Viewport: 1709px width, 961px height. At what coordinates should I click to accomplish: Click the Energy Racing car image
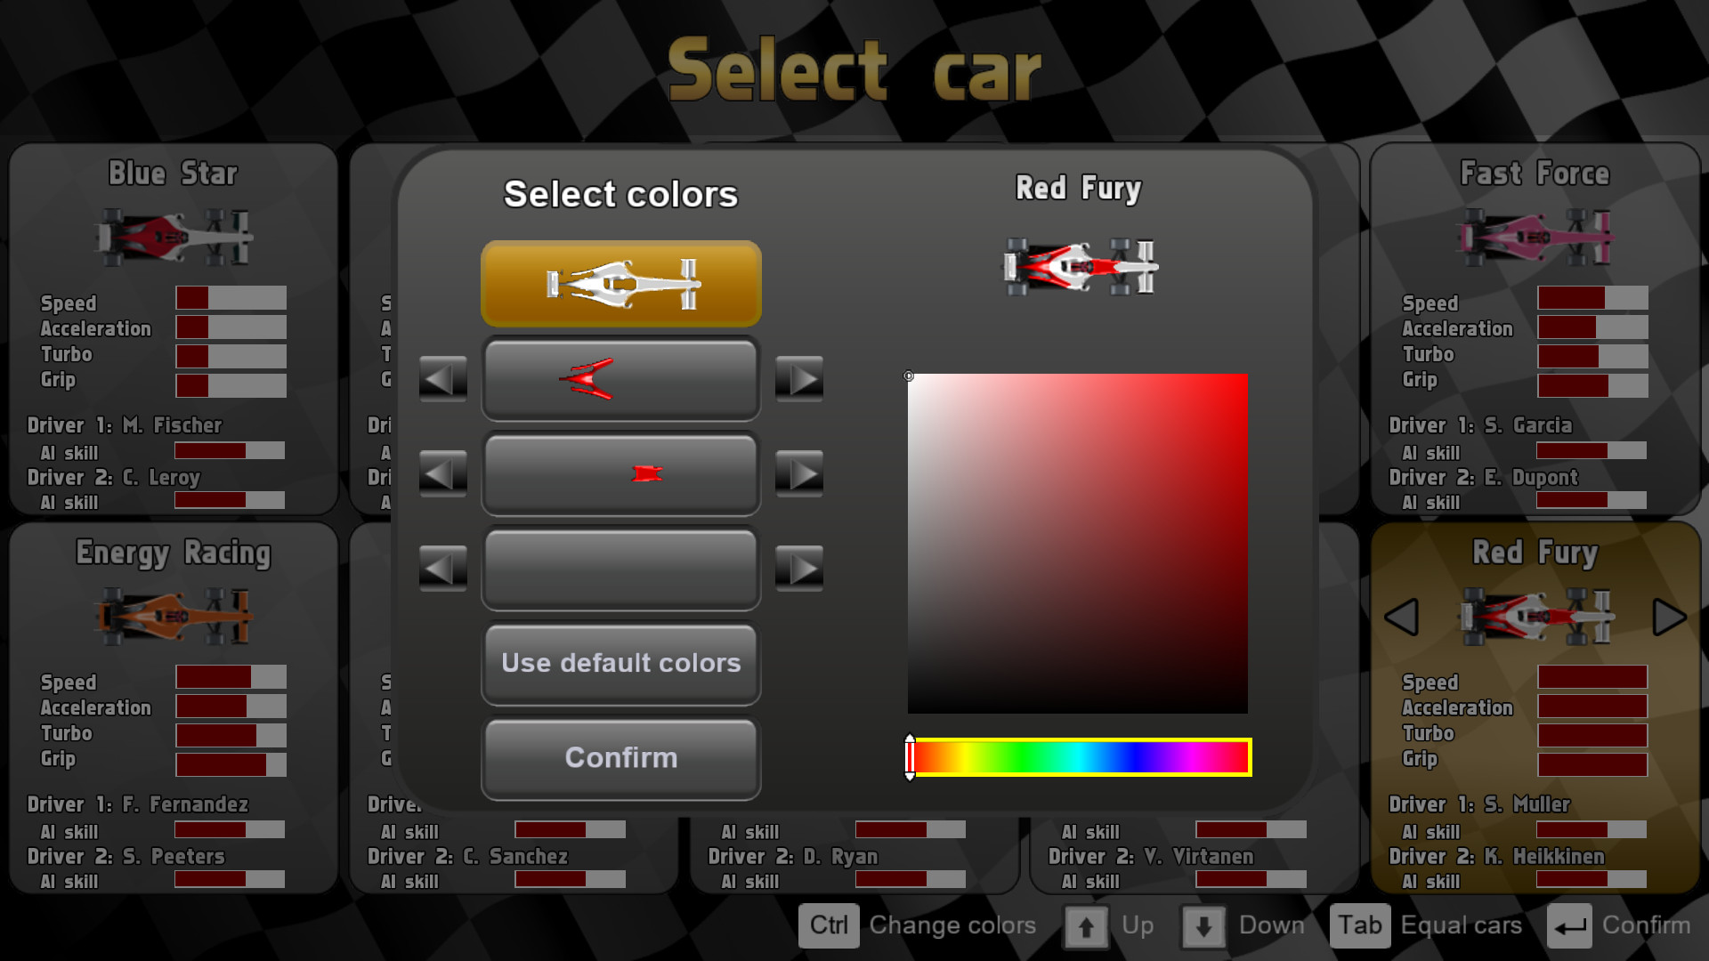pyautogui.click(x=173, y=616)
